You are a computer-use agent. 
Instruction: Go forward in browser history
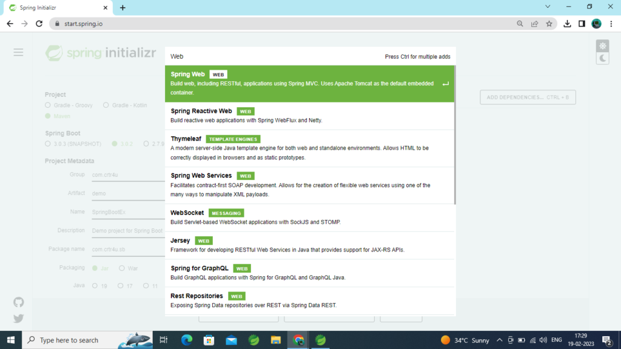click(24, 24)
